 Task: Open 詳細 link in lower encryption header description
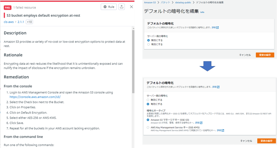coord(214,87)
